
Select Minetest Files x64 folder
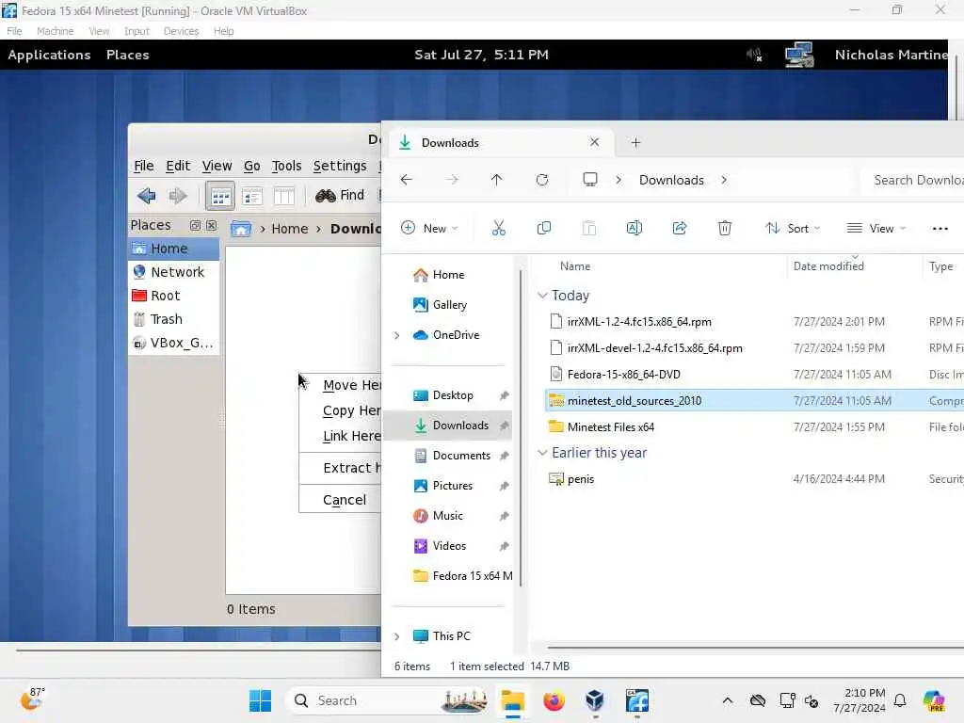[610, 427]
